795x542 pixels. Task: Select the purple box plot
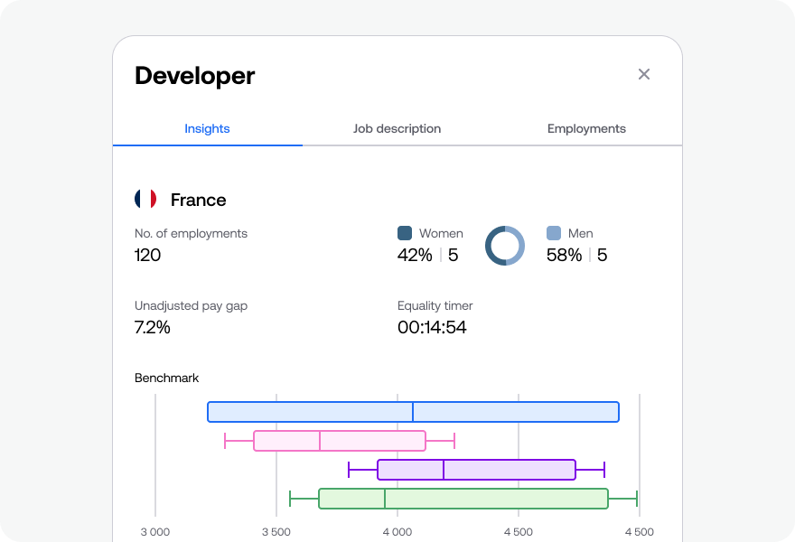click(477, 470)
